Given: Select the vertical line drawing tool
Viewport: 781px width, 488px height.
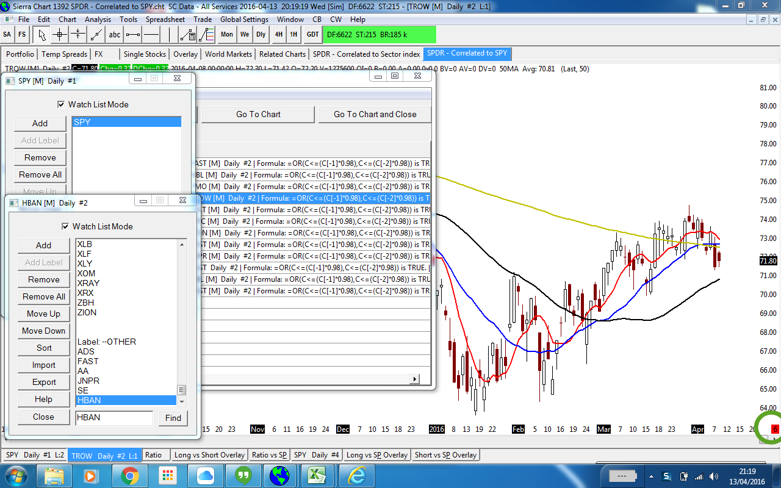Looking at the screenshot, I should 169,34.
